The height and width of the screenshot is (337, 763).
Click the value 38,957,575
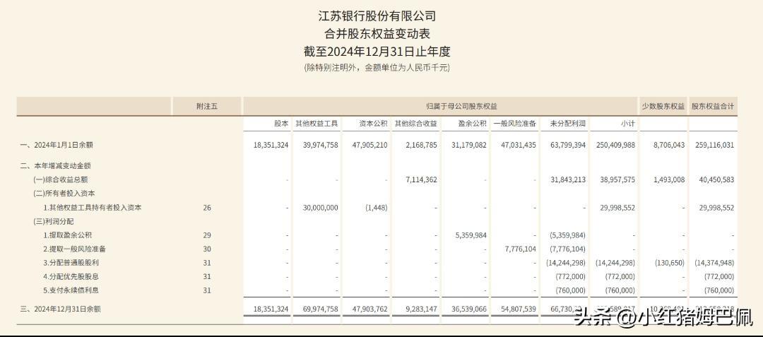617,180
